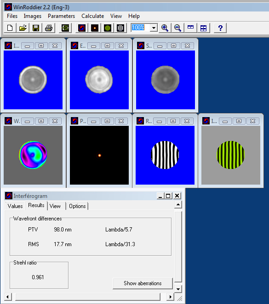Click the printer icon in the toolbar
Screen dimensions: 269x304
[x=49, y=28]
